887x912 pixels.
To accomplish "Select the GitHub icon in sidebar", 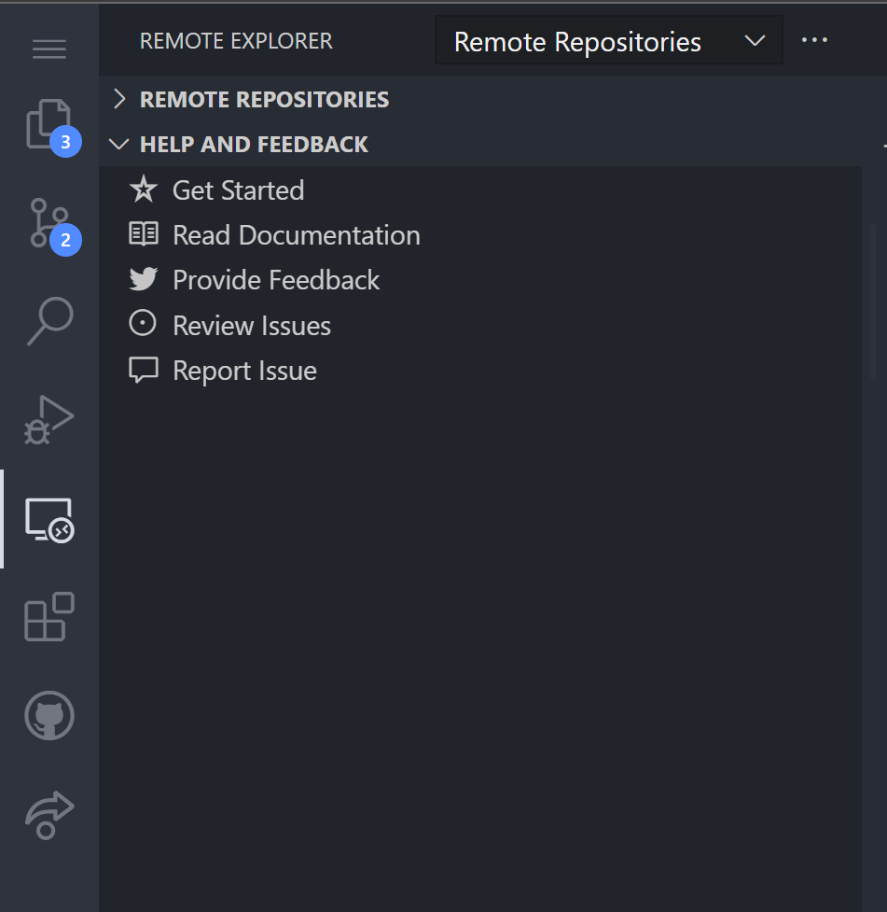I will [x=49, y=716].
